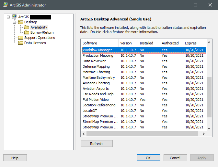
Task: Click the version value of Data Reviewer row
Action: [128, 61]
